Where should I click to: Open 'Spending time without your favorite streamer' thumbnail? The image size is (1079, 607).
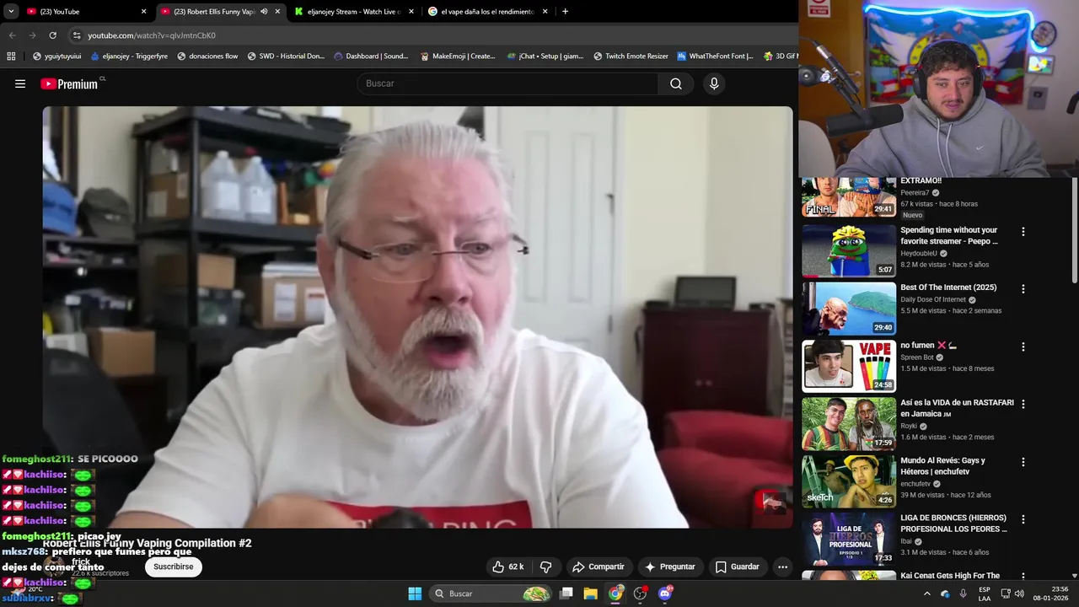(849, 250)
